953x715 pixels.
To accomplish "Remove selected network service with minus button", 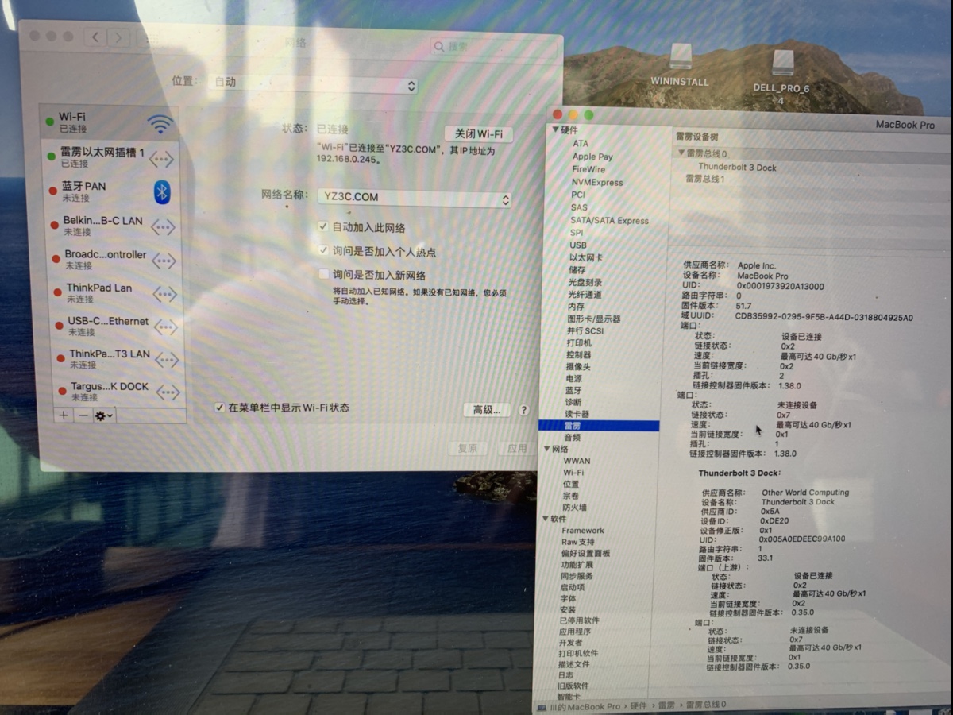I will (x=83, y=415).
